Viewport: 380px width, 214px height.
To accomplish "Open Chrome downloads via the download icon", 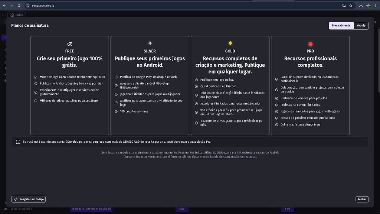I will (x=360, y=5).
